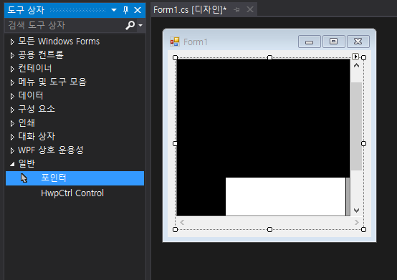Click horizontal scrollbar left arrow

(x=182, y=222)
